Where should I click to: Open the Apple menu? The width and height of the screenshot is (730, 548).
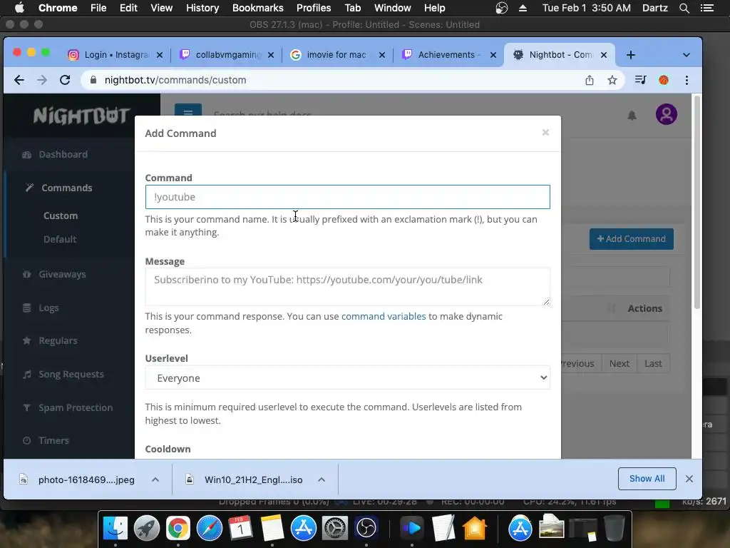click(x=19, y=8)
